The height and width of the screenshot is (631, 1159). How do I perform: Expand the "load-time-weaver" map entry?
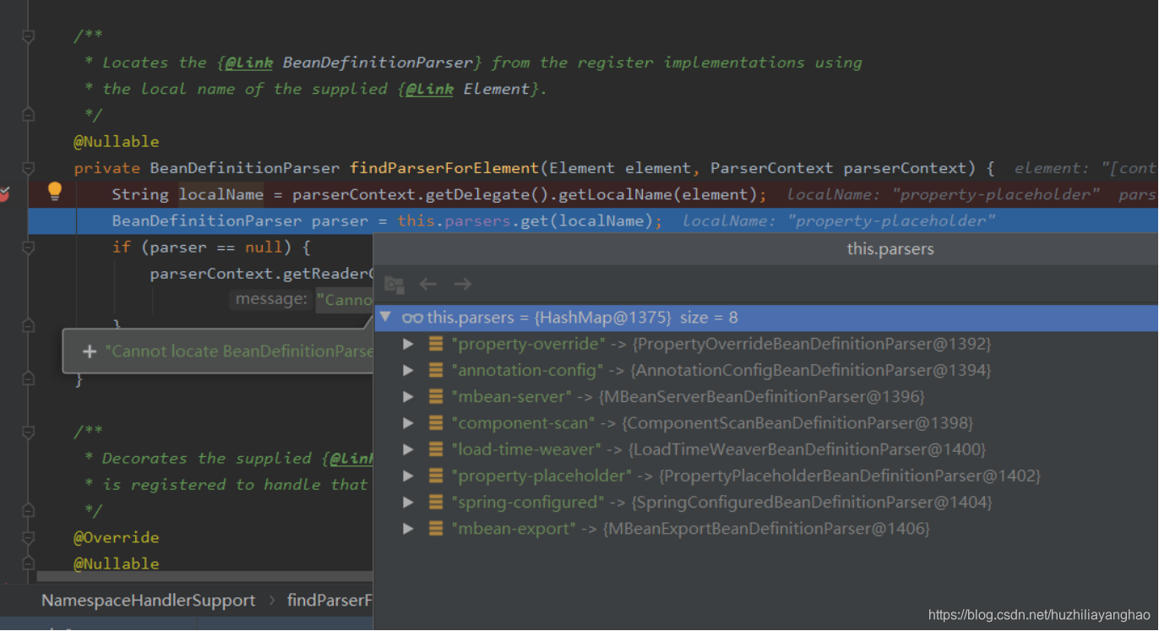pos(408,449)
